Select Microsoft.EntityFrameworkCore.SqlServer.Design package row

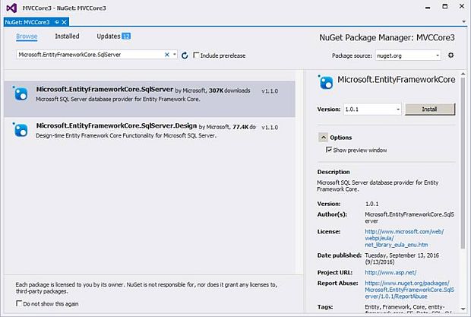click(x=150, y=131)
